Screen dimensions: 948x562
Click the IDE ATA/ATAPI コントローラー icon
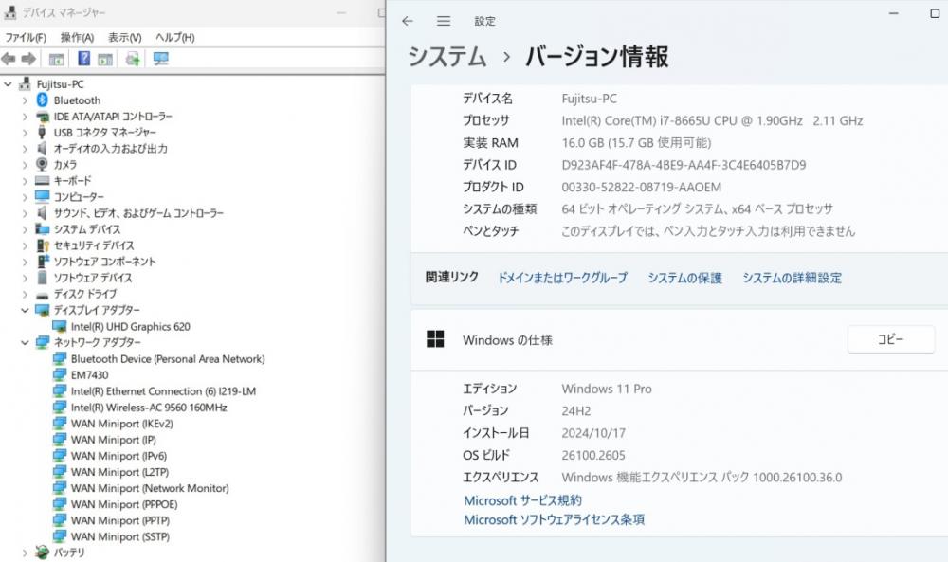click(42, 116)
